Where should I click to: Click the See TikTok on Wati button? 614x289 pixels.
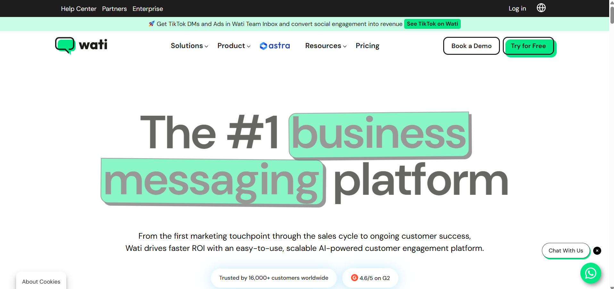click(x=432, y=24)
